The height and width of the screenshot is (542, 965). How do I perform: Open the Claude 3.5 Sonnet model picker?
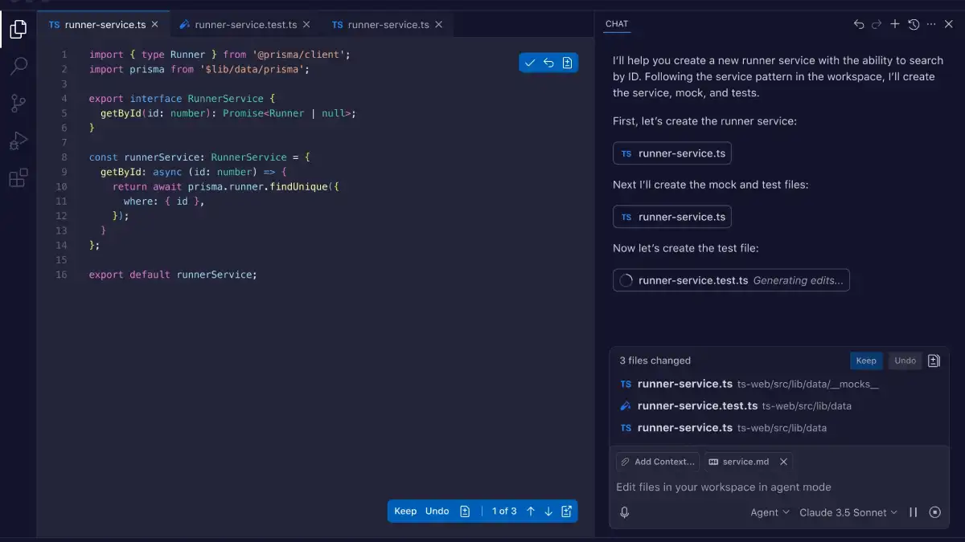(848, 511)
